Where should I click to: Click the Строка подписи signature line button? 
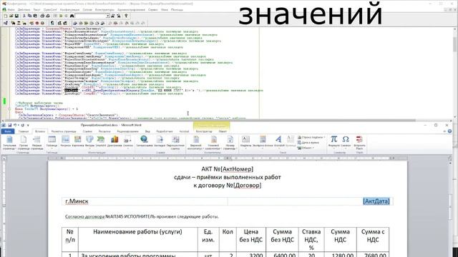311,137
